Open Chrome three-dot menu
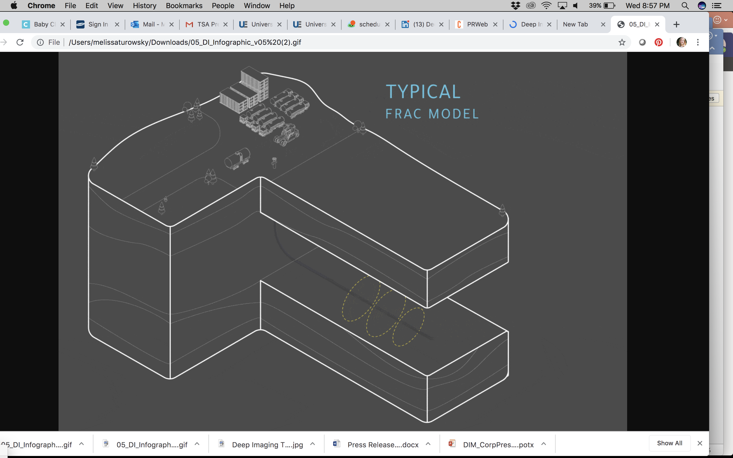Image resolution: width=733 pixels, height=458 pixels. pyautogui.click(x=698, y=42)
